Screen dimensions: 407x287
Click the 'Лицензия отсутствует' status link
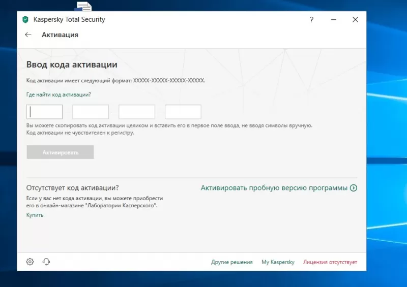pos(330,262)
